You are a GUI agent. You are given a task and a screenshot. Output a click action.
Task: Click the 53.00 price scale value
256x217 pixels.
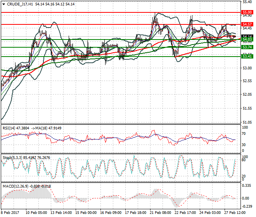[x=247, y=68]
